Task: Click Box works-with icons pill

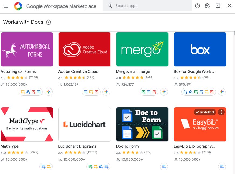Action: click(199, 92)
